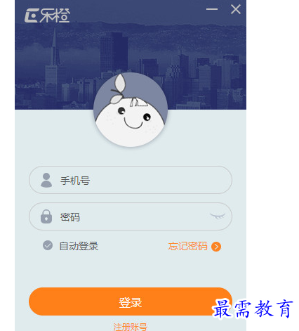
Task: Click the orange 登录 button
Action: coord(131,301)
